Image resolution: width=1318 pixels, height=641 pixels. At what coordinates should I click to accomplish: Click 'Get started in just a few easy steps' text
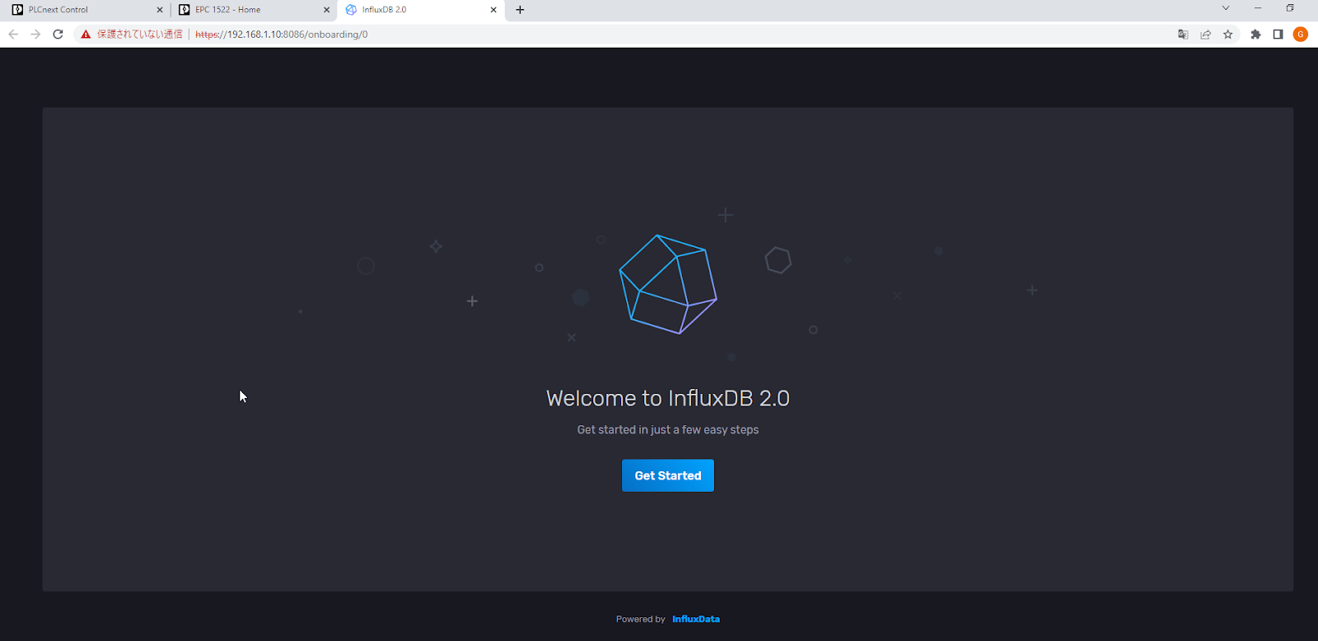(668, 430)
